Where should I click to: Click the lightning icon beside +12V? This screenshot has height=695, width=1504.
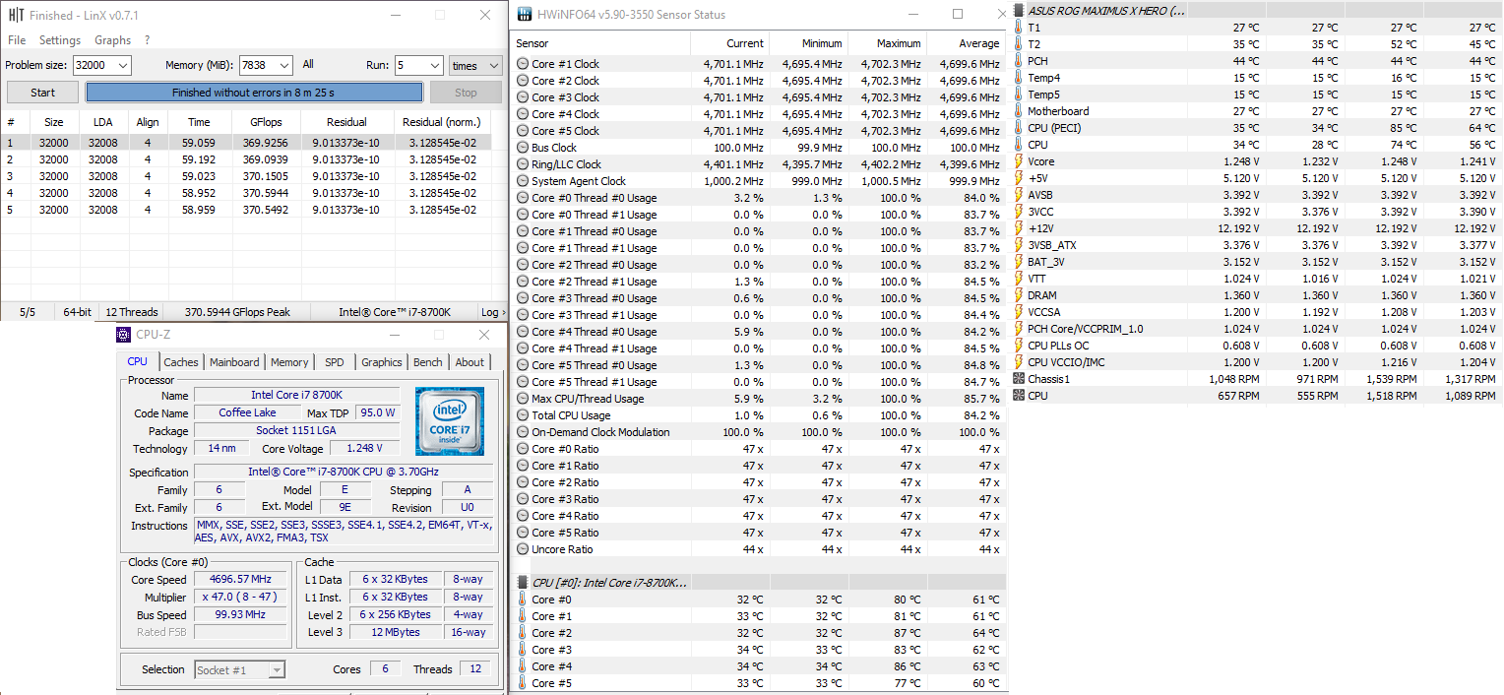pos(1019,228)
